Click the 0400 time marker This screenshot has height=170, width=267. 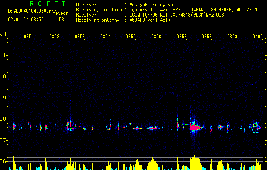coord(258,37)
